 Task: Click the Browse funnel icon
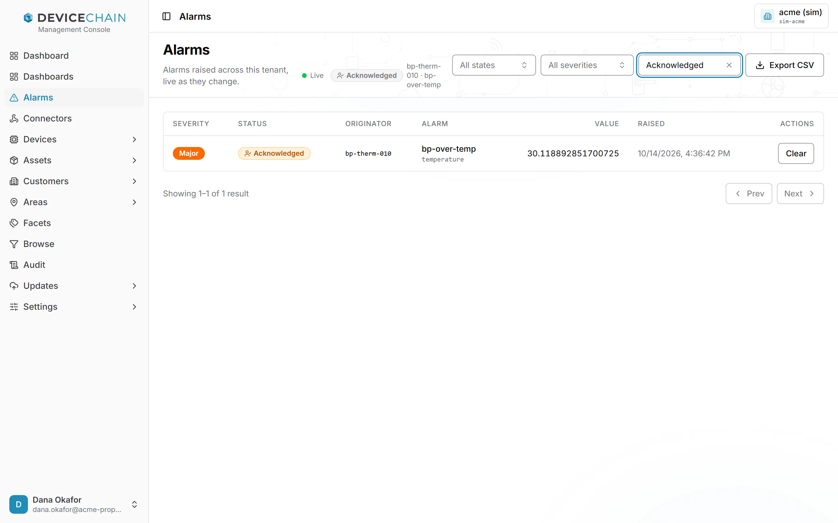(14, 244)
